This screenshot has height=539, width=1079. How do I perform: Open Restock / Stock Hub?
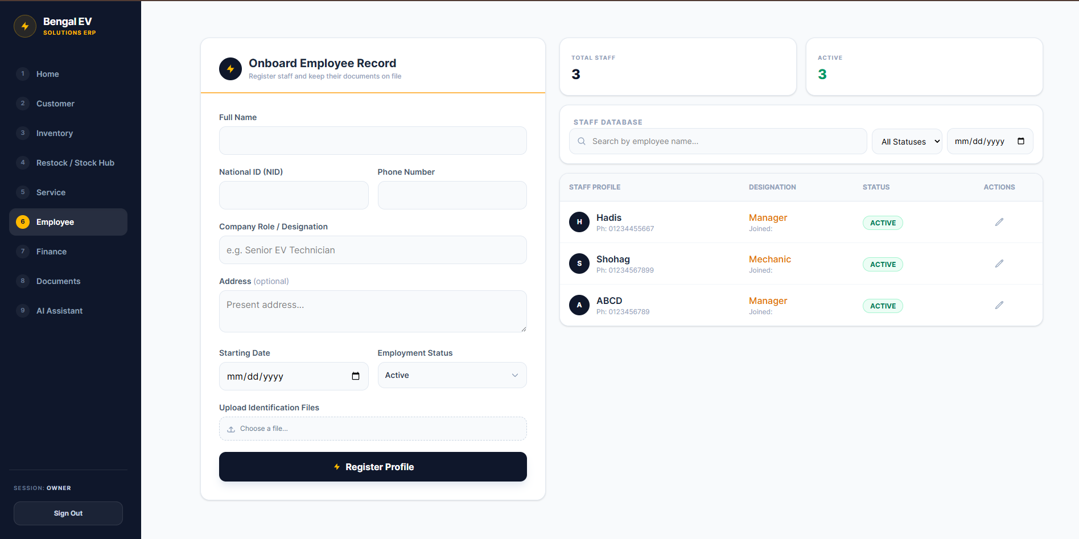(x=68, y=163)
